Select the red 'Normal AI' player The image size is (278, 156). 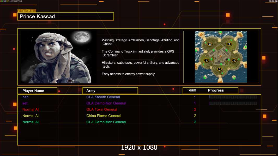pos(31,109)
